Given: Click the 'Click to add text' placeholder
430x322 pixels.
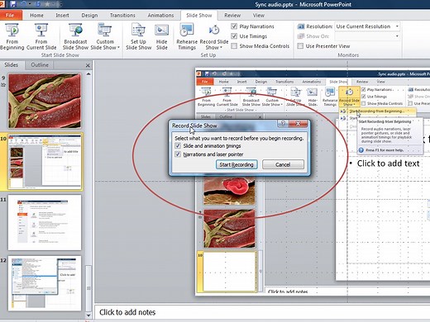Looking at the screenshot, I should tap(388, 163).
